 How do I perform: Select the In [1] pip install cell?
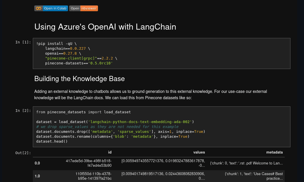click(161, 53)
